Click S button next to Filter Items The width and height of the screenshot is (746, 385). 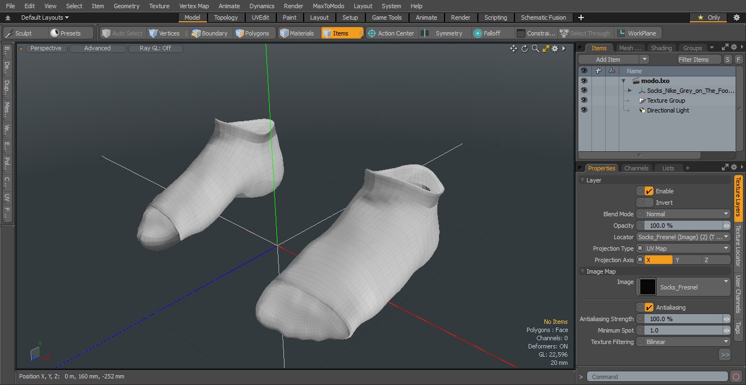727,60
